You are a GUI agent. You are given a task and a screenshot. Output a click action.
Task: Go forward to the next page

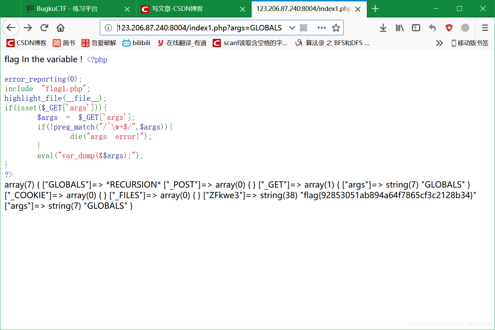click(x=28, y=28)
